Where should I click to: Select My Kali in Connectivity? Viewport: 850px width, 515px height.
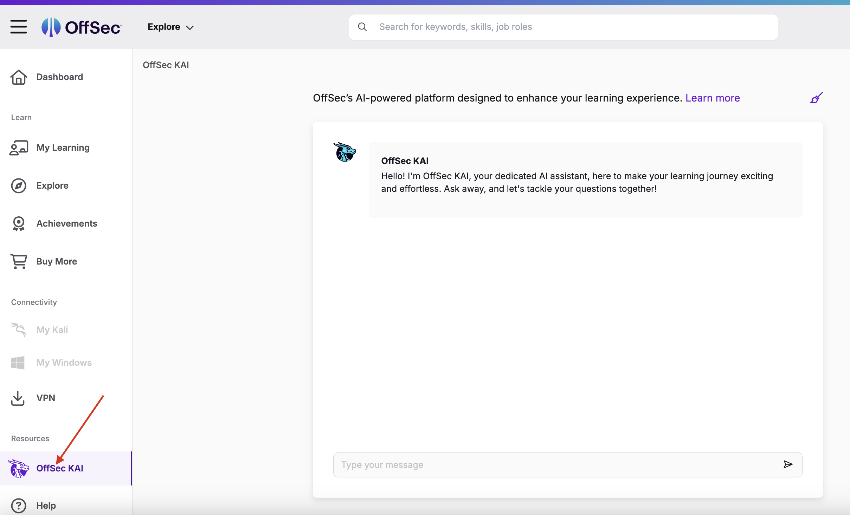(x=52, y=330)
